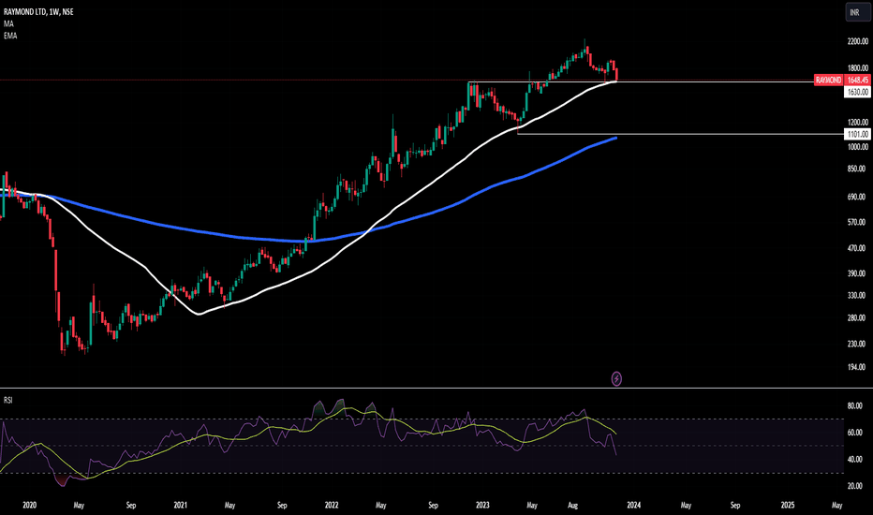Select the RSI pane label
This screenshot has width=873, height=515.
(7, 401)
